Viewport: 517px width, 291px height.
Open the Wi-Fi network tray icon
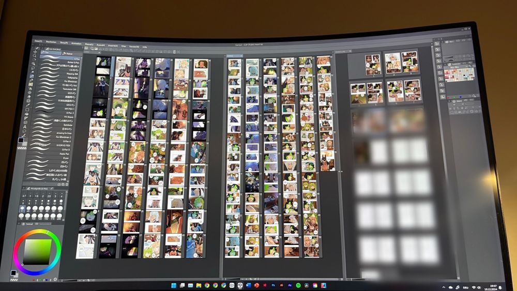[474, 287]
